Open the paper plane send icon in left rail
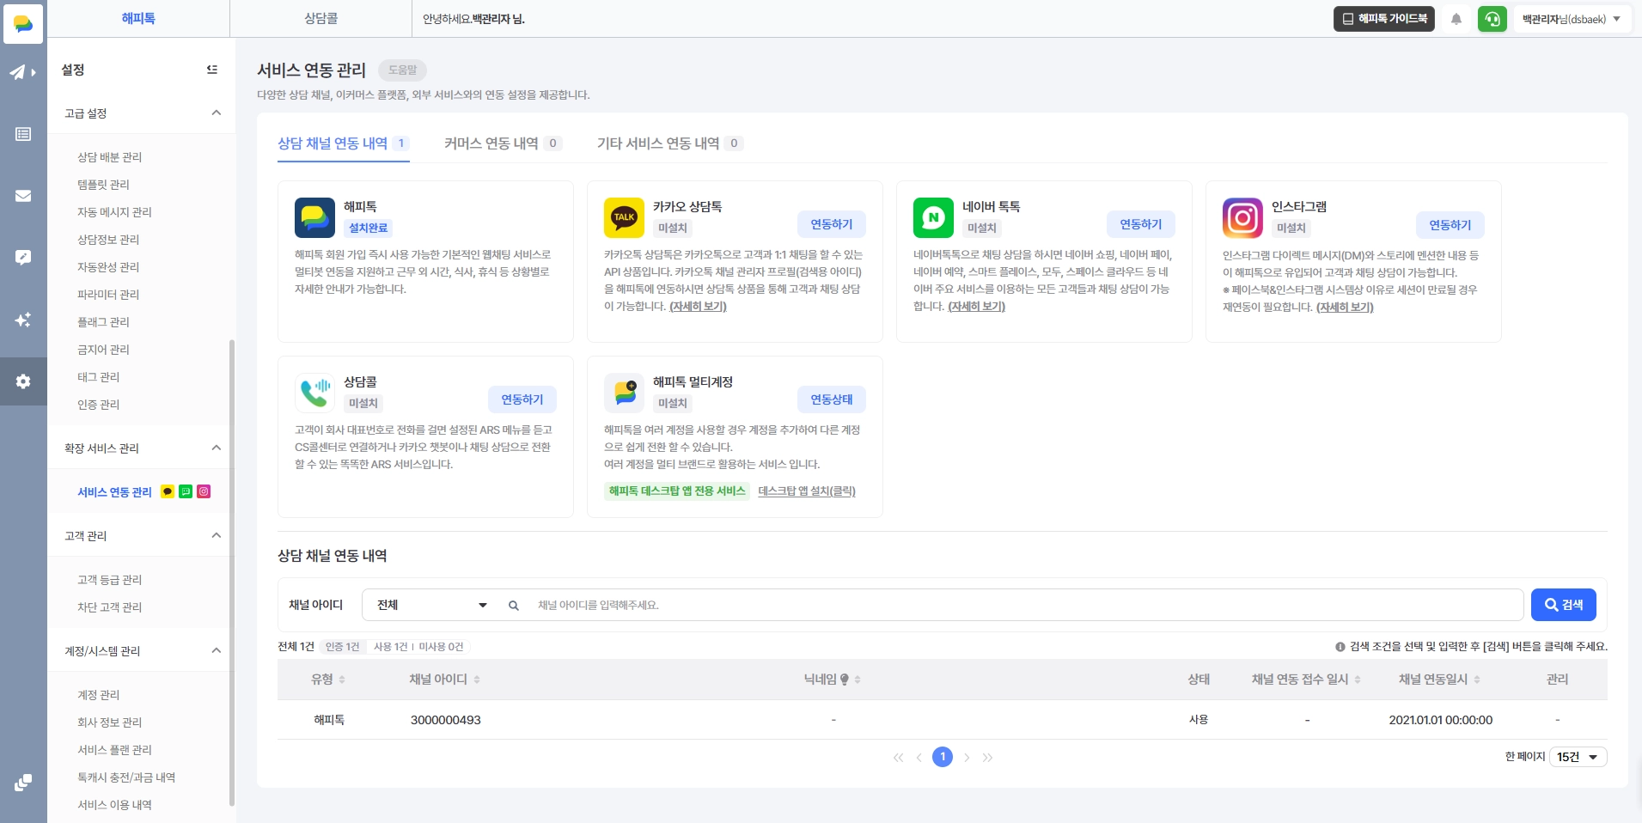Image resolution: width=1642 pixels, height=823 pixels. tap(22, 72)
